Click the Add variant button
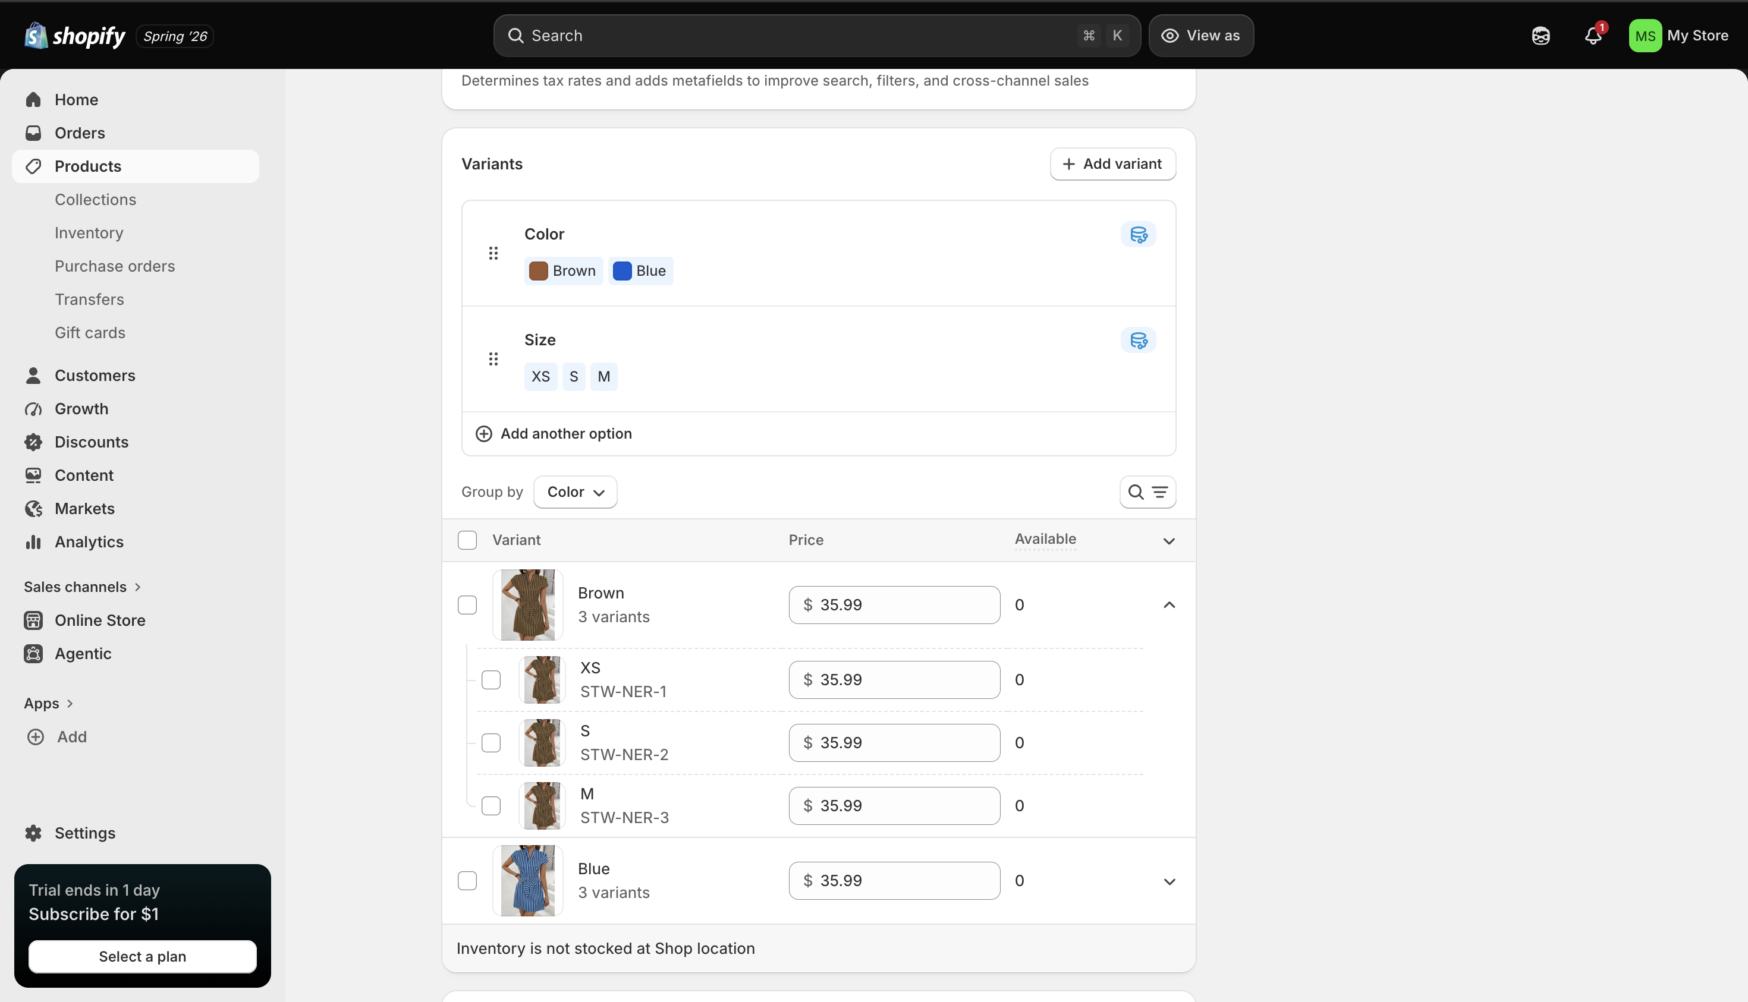This screenshot has height=1002, width=1748. click(x=1112, y=164)
